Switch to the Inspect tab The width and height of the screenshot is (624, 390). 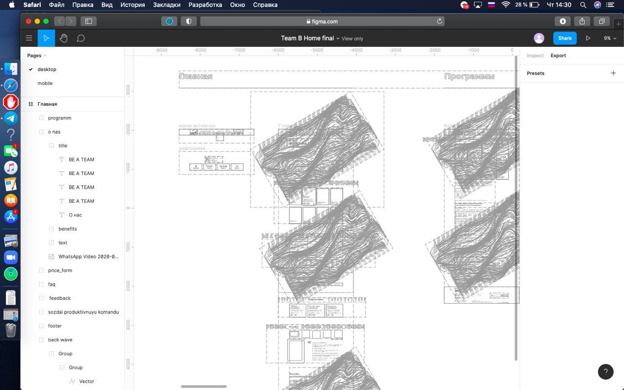(x=535, y=56)
